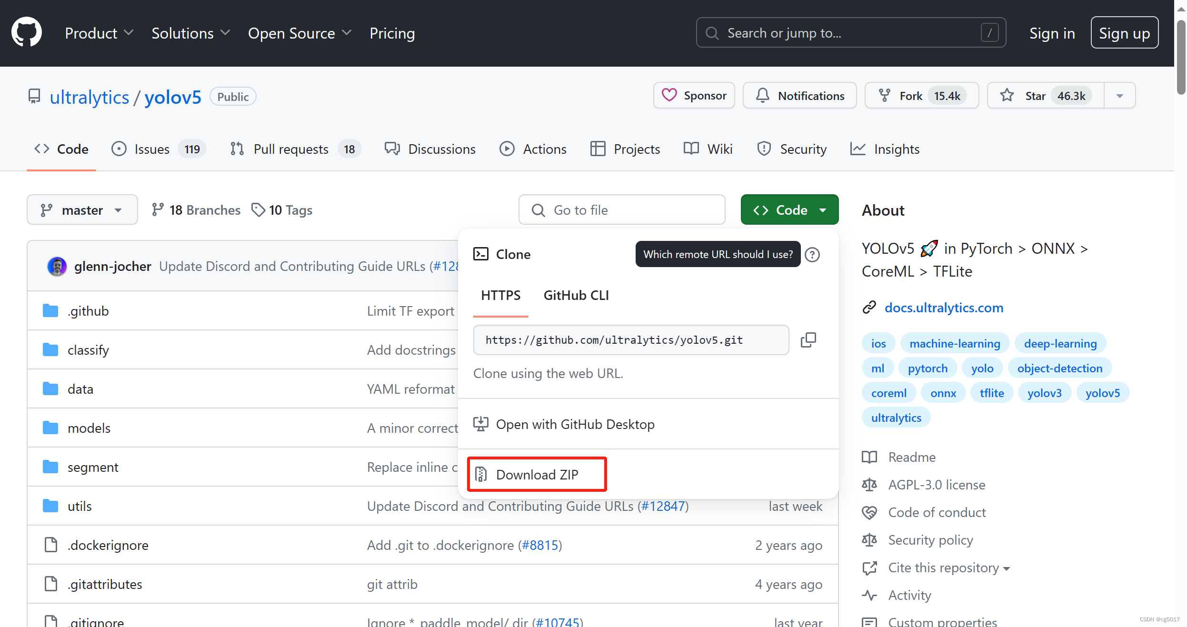Copy the HTTPS clone URL to clipboard
This screenshot has height=627, width=1187.
(808, 340)
